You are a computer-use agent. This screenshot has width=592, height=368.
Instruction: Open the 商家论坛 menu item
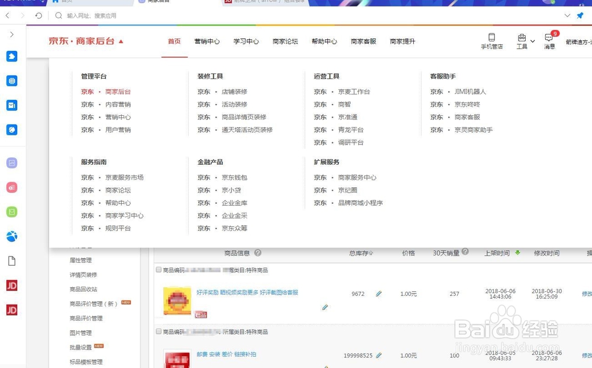[x=285, y=41]
